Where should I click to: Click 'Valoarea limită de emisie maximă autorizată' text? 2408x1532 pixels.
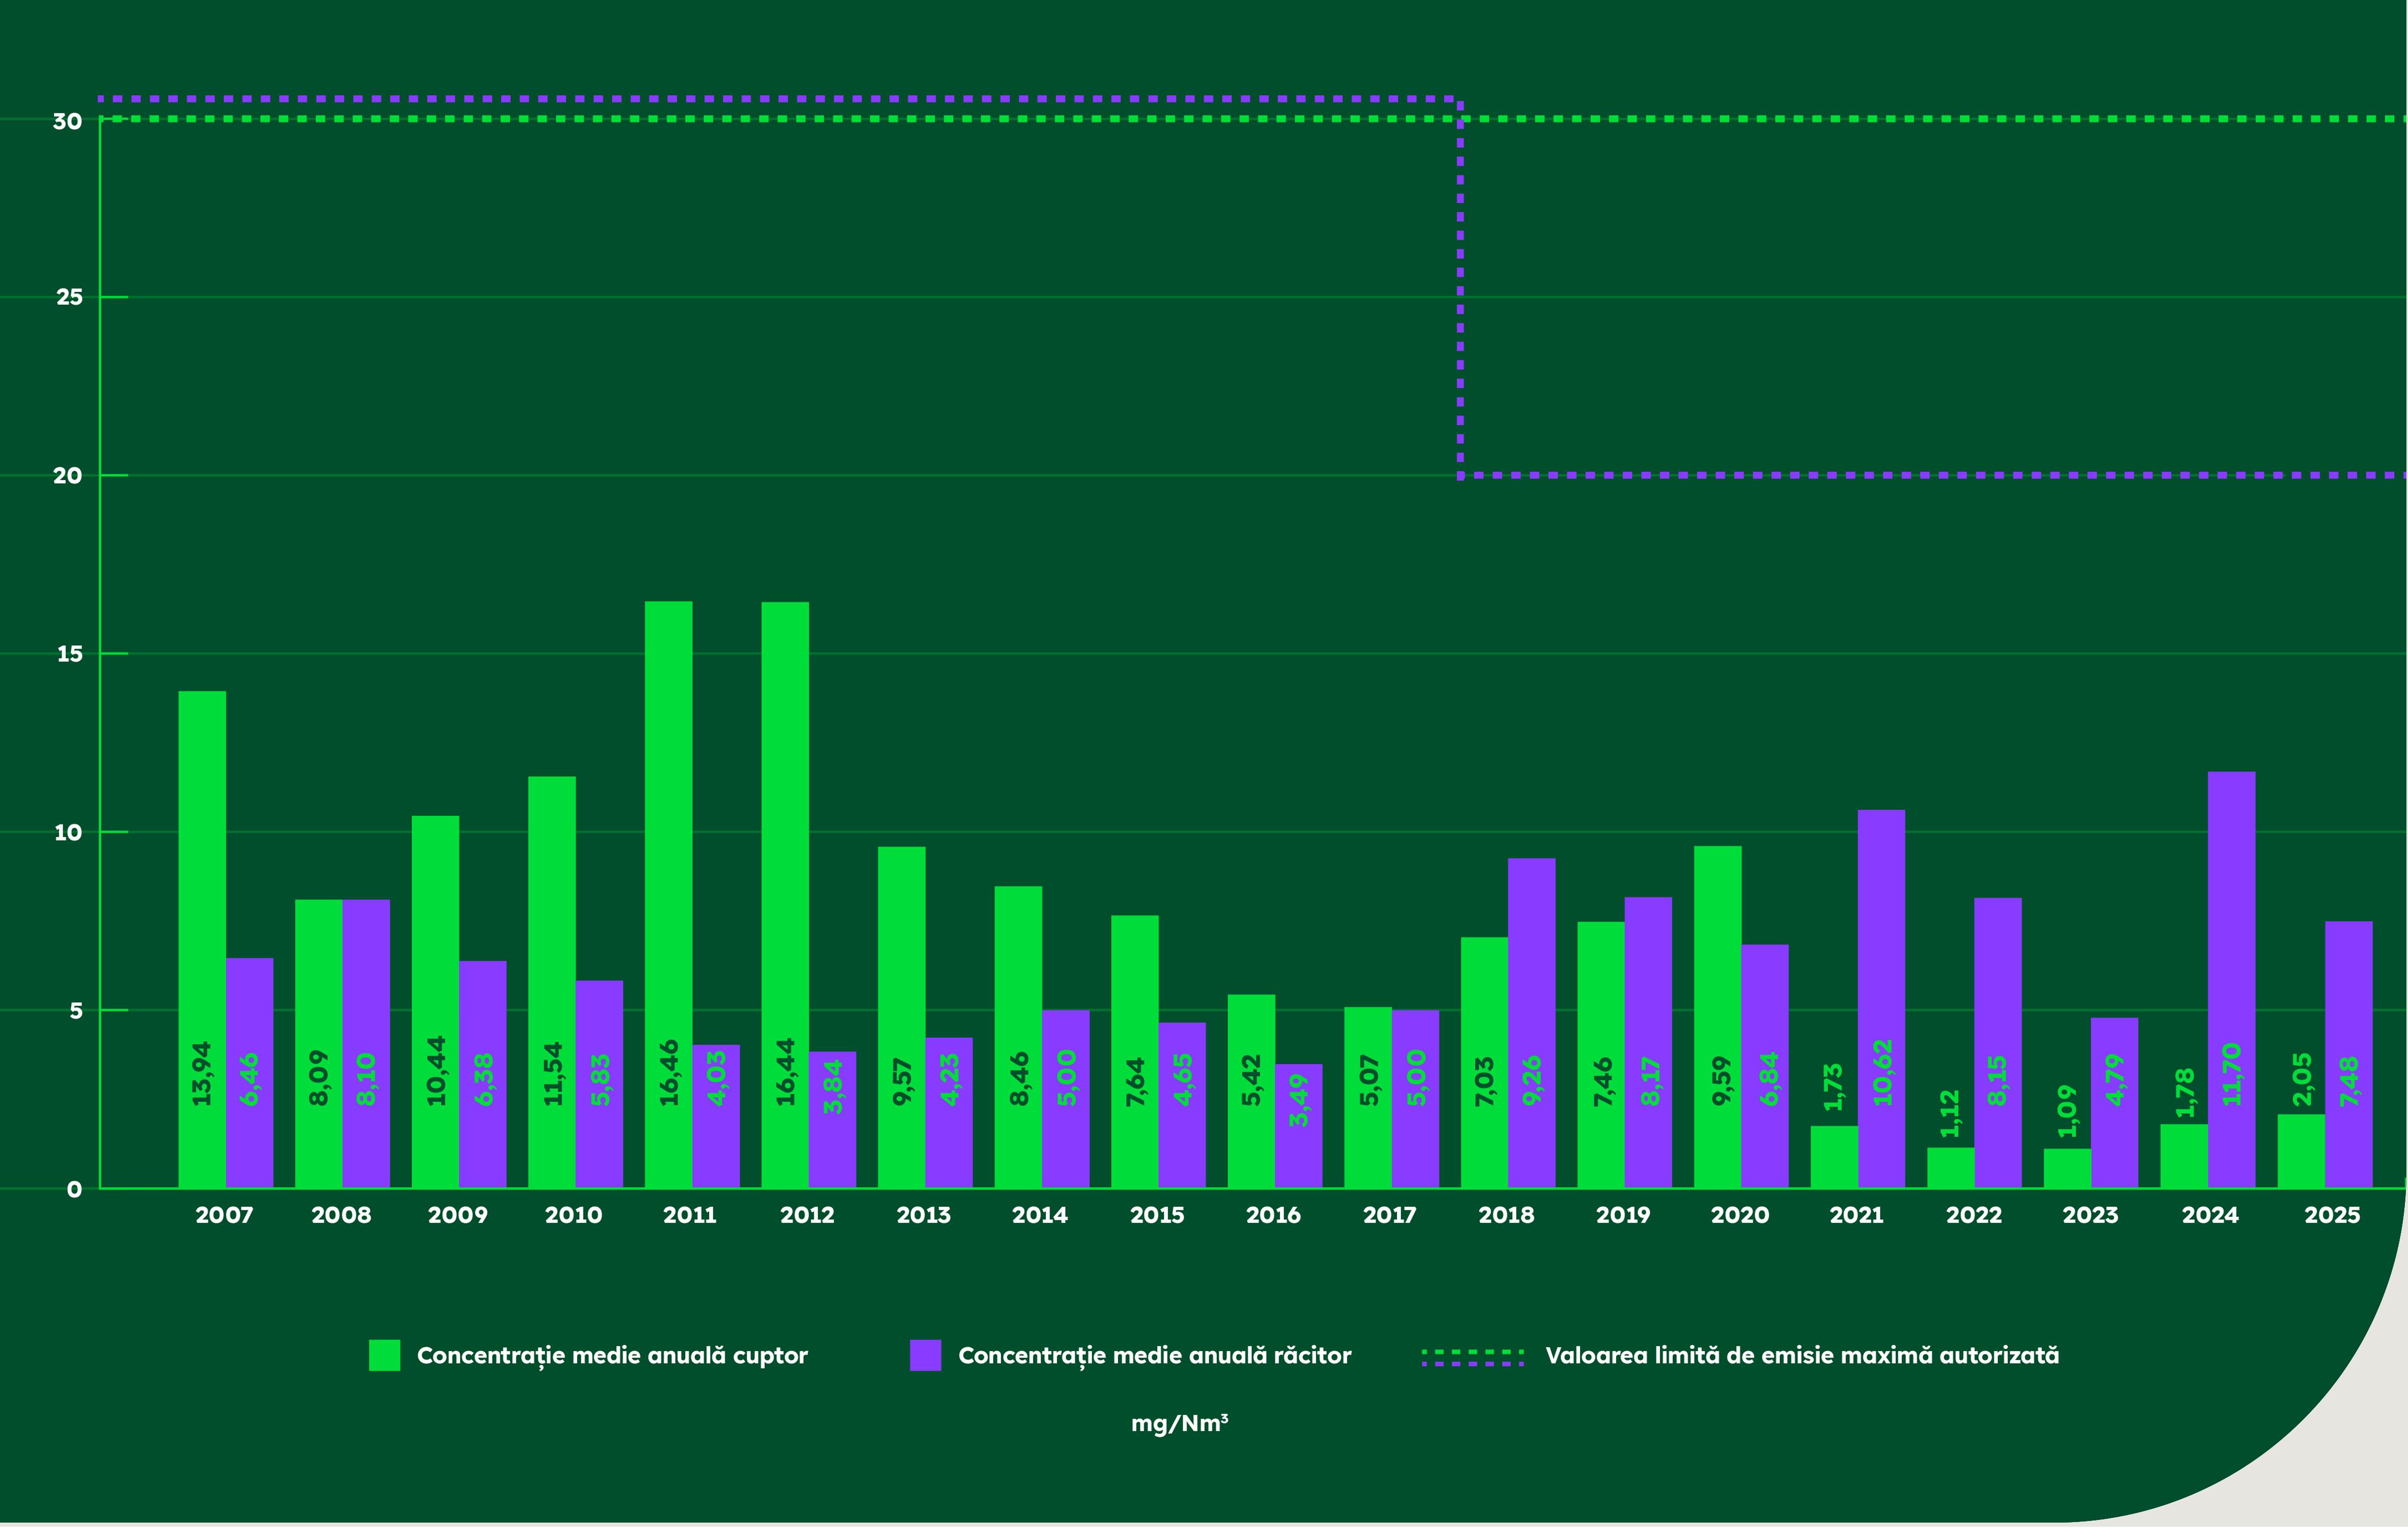(1802, 1356)
